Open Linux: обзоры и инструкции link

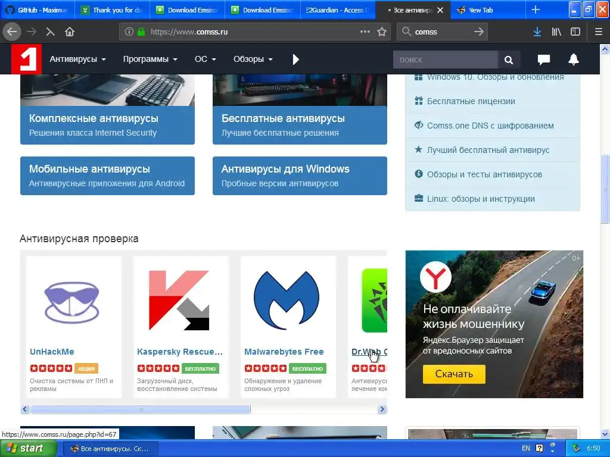click(493, 199)
